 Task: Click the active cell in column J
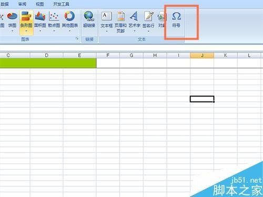click(x=202, y=99)
